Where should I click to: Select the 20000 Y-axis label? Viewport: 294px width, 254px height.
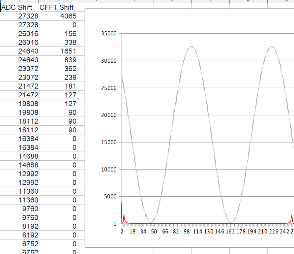click(109, 115)
